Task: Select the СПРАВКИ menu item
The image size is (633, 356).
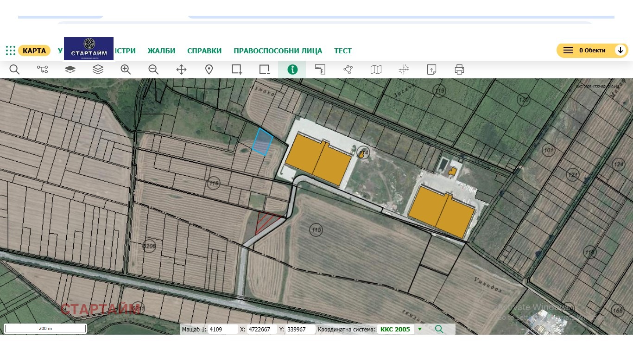Action: click(x=204, y=51)
